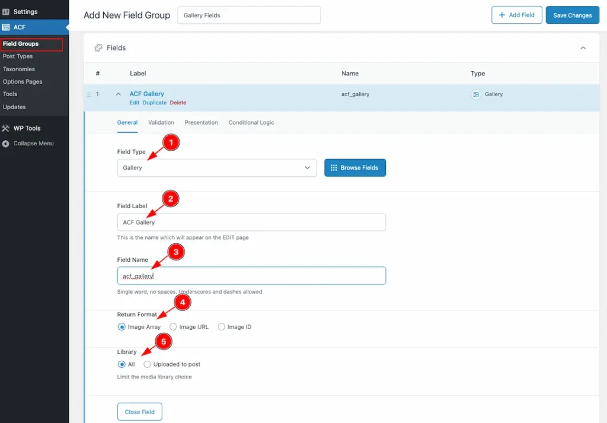Select Image URL return format
Screen dimensions: 607x423
pyautogui.click(x=173, y=327)
